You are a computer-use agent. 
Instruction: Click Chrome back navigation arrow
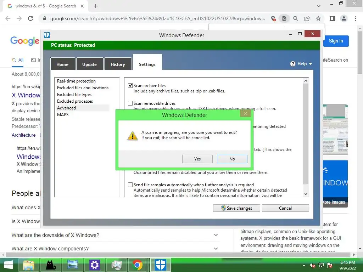pos(8,18)
